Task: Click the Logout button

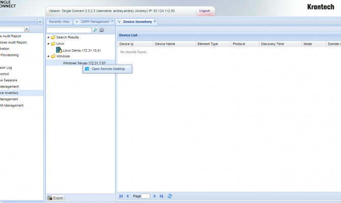Action: point(205,11)
